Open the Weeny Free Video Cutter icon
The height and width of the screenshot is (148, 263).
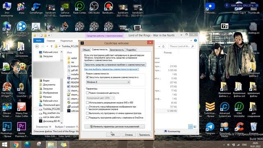click(21, 110)
